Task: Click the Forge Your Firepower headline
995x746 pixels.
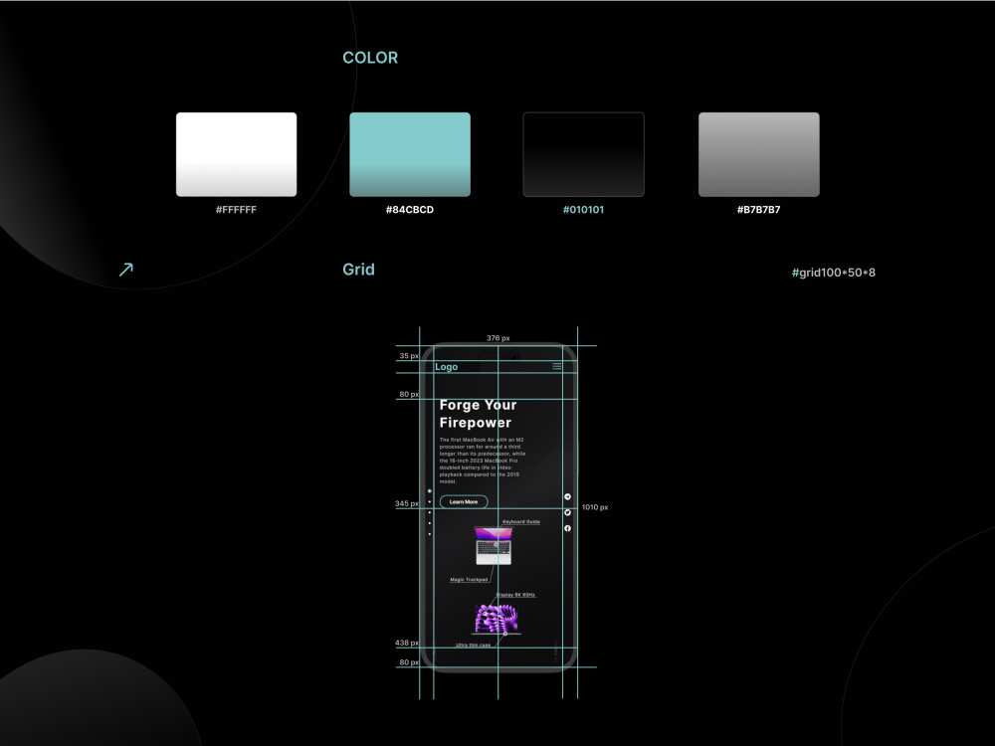Action: tap(478, 414)
